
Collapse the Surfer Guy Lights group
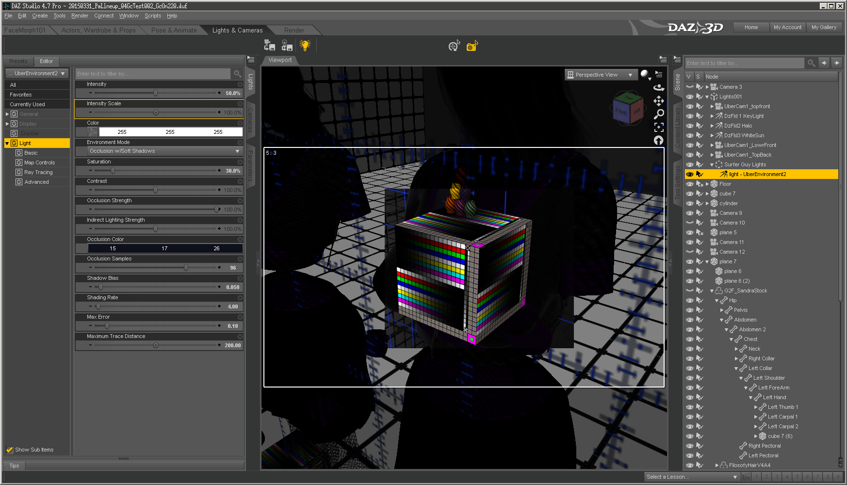pyautogui.click(x=712, y=164)
